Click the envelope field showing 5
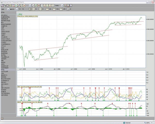 [x=43, y=9]
